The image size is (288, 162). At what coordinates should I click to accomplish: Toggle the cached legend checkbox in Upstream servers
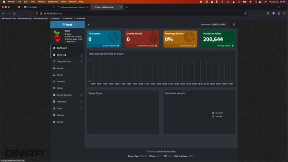pyautogui.click(x=213, y=116)
